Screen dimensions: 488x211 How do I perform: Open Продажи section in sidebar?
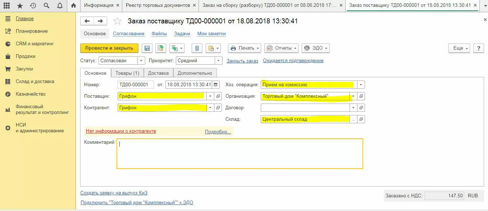[x=26, y=56]
